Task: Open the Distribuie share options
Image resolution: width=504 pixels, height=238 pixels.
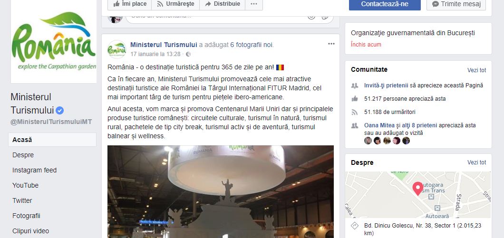Action: pyautogui.click(x=223, y=4)
